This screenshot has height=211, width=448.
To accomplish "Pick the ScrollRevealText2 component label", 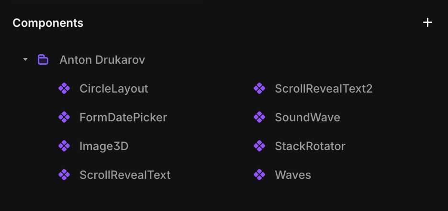I will pyautogui.click(x=324, y=89).
